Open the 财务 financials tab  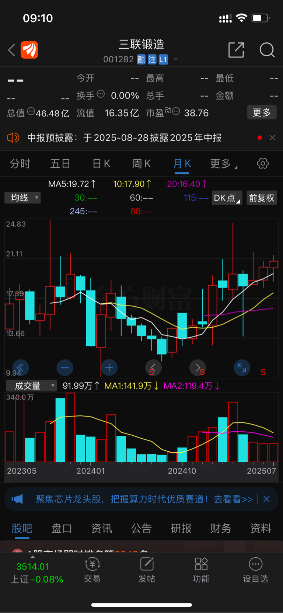[x=221, y=528]
